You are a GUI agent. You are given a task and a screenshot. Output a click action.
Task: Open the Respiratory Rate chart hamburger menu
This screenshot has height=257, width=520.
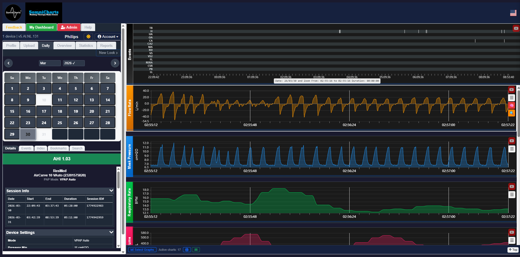(x=512, y=195)
